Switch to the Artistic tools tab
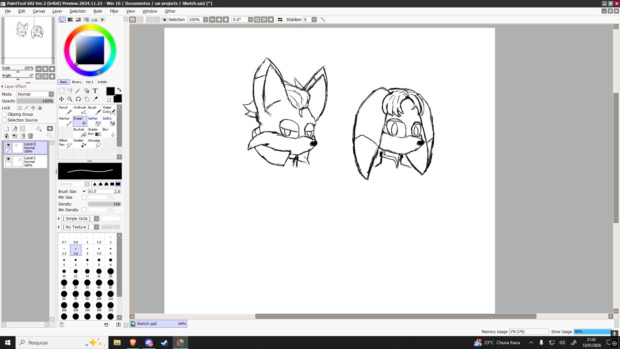The image size is (620, 349). tap(102, 82)
